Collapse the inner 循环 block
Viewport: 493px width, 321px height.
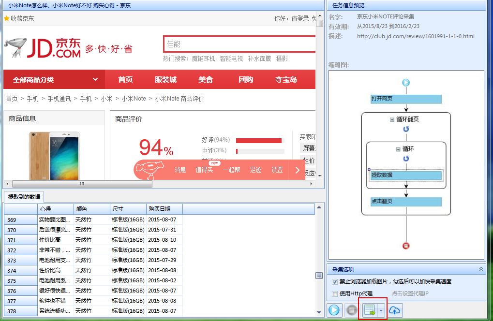coord(398,149)
